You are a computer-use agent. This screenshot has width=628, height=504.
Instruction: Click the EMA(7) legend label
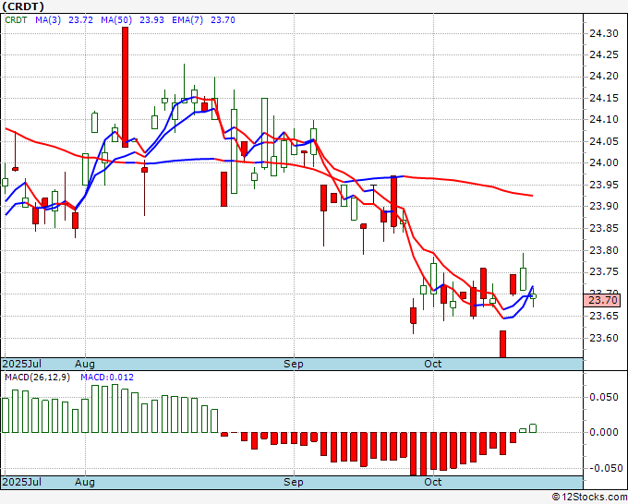pos(187,20)
